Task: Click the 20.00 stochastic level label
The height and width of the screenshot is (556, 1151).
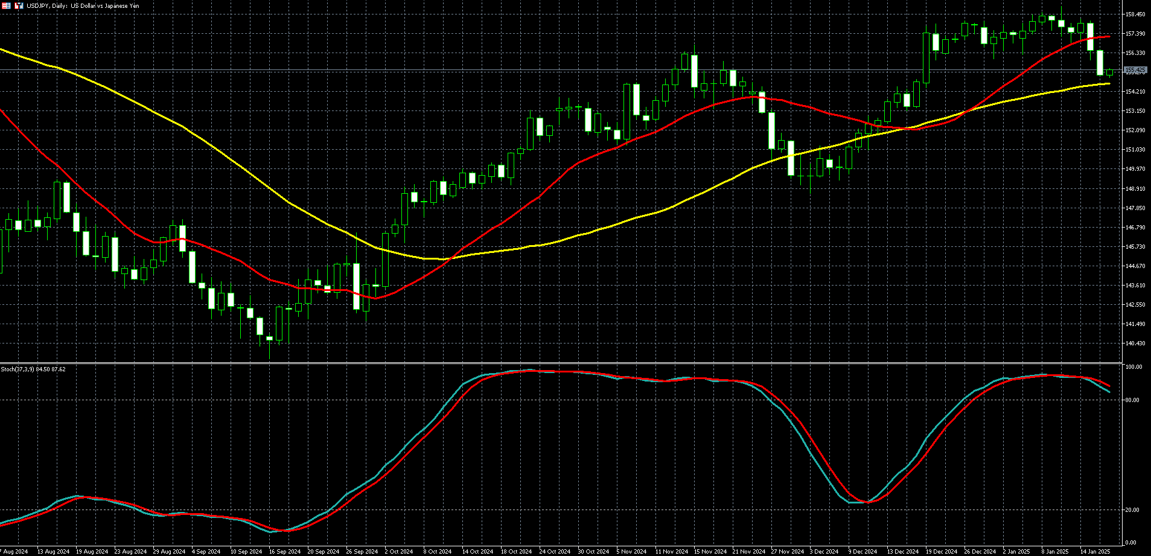Action: [x=1132, y=510]
